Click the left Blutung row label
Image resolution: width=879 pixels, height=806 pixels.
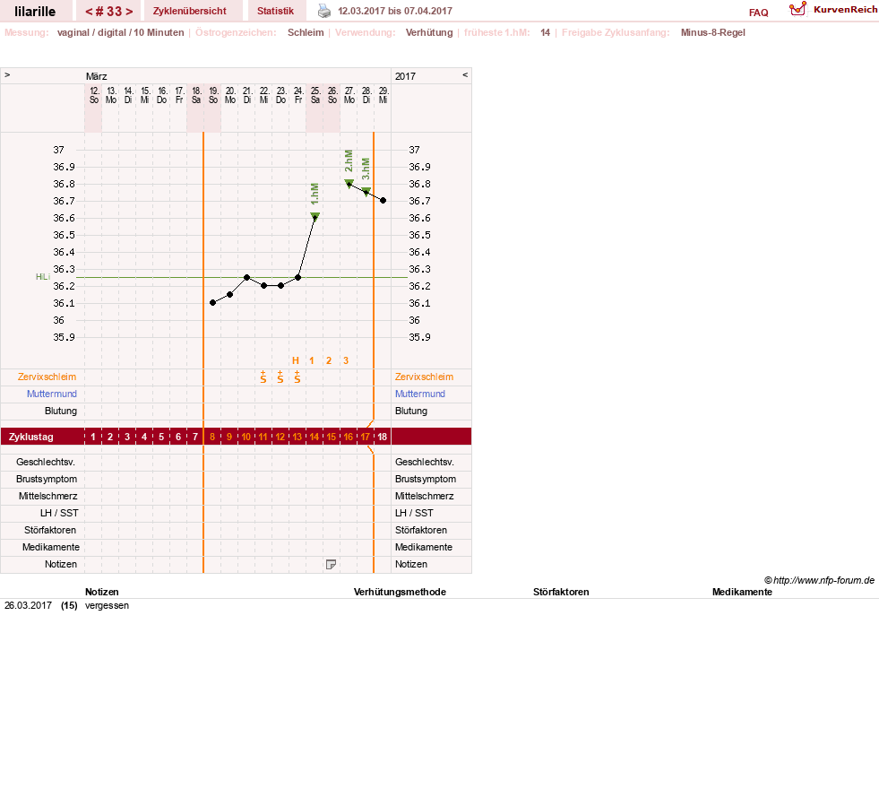(x=61, y=412)
